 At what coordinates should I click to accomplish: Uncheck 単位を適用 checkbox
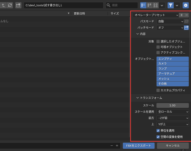pos(158,131)
